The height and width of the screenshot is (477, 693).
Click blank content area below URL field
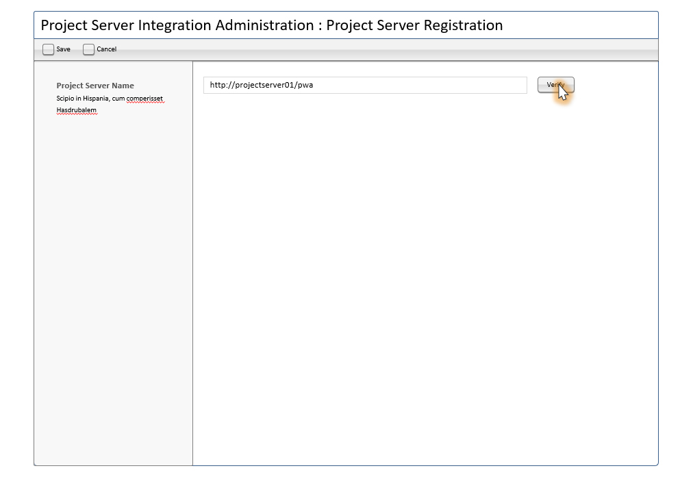pyautogui.click(x=425, y=274)
